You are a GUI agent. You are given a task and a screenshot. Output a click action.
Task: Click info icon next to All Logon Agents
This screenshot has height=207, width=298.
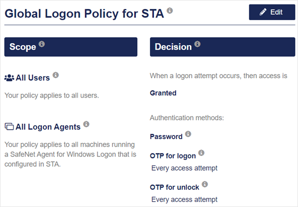pos(86,124)
